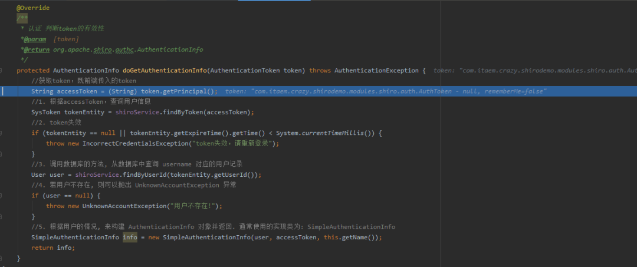The image size is (637, 267).
Task: Select the comment '//1. 根据accessToken，查询用户信息'
Action: (x=91, y=102)
